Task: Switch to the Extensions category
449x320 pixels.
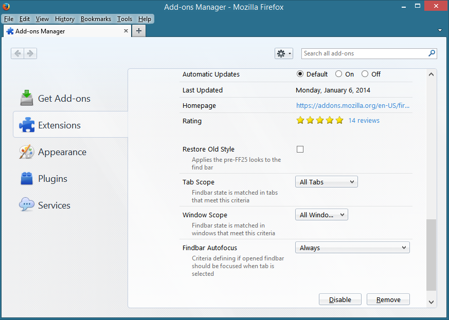Action: [70, 125]
